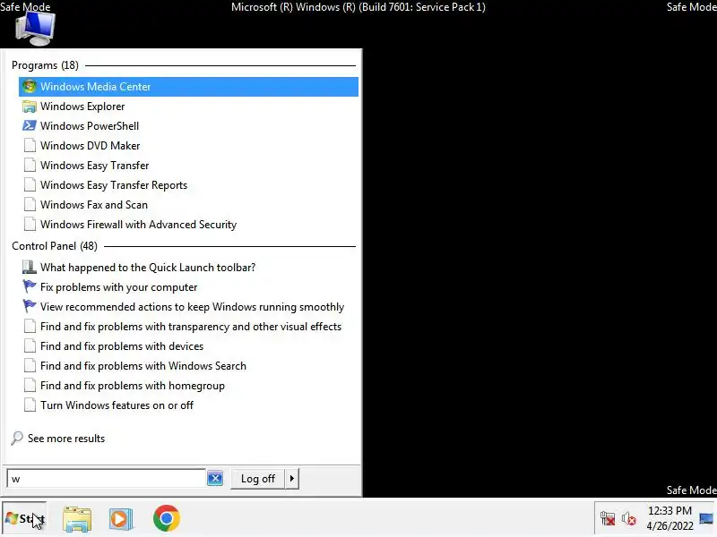Click the muted volume tray icon
The width and height of the screenshot is (717, 537).
click(629, 519)
